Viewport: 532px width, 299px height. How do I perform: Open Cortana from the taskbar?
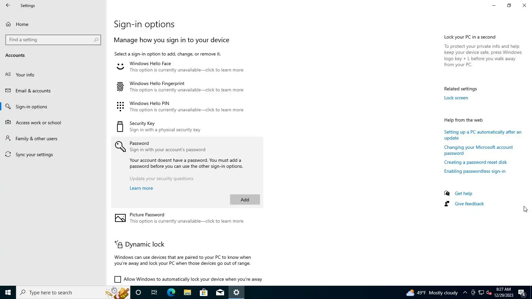[138, 292]
